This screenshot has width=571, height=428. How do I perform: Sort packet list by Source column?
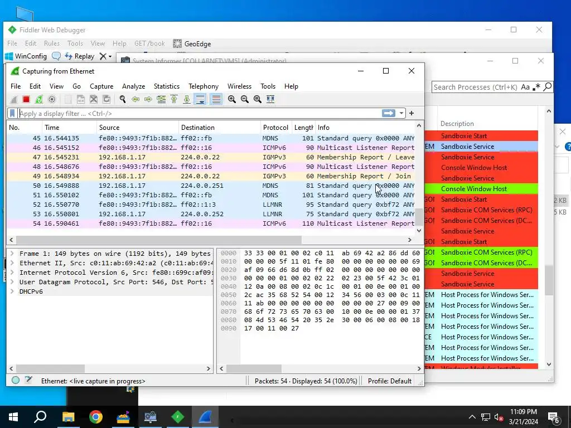(138, 128)
